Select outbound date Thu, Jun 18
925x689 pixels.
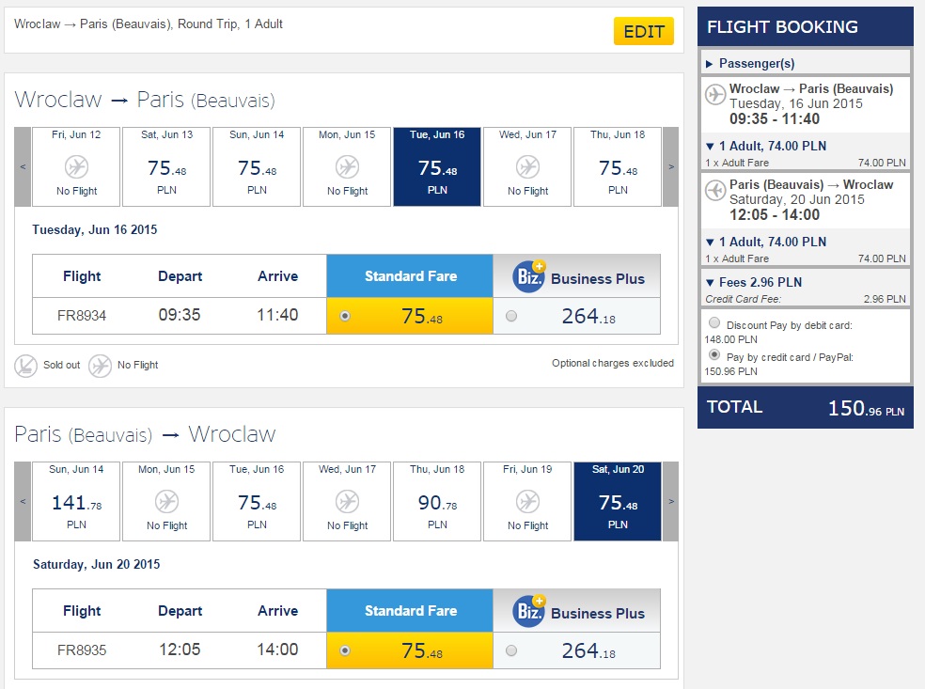[x=618, y=167]
